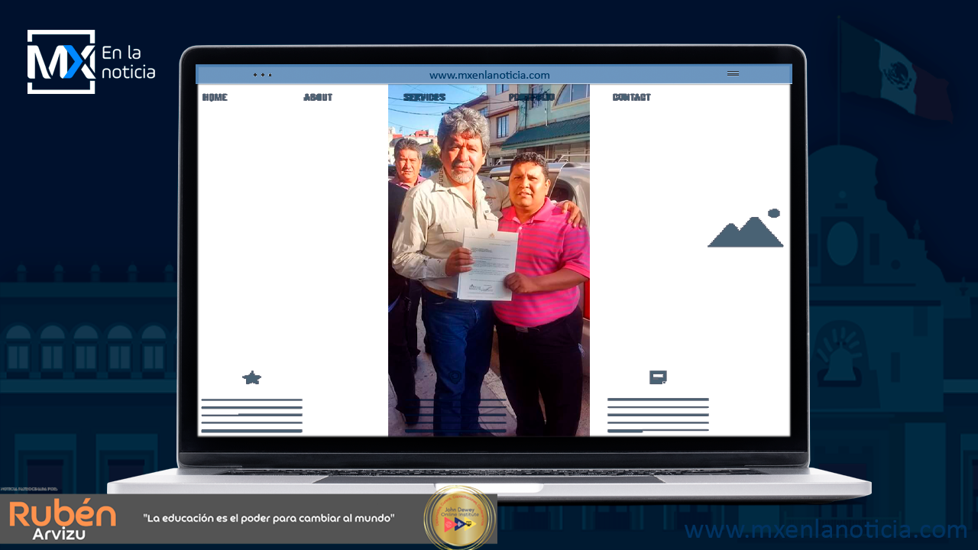Open the CONTACT menu item
Image resolution: width=978 pixels, height=550 pixels.
(631, 97)
